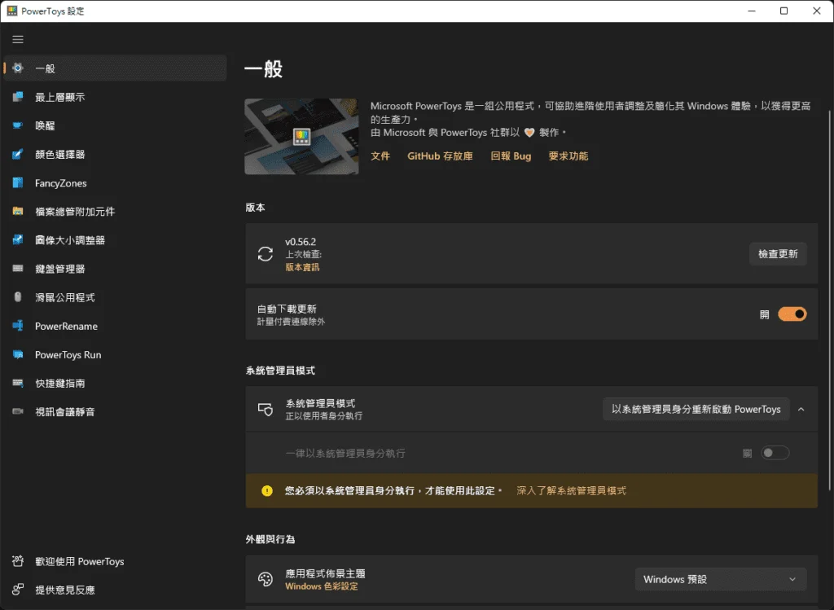Select 快捷鍵指南 in navigation
Screen dimensions: 834x610
pyautogui.click(x=115, y=383)
